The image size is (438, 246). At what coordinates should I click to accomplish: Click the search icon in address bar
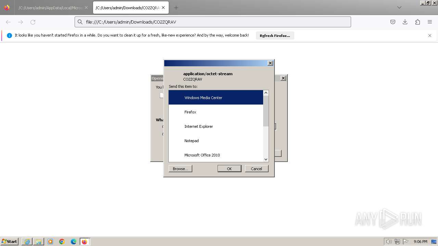[x=80, y=22]
